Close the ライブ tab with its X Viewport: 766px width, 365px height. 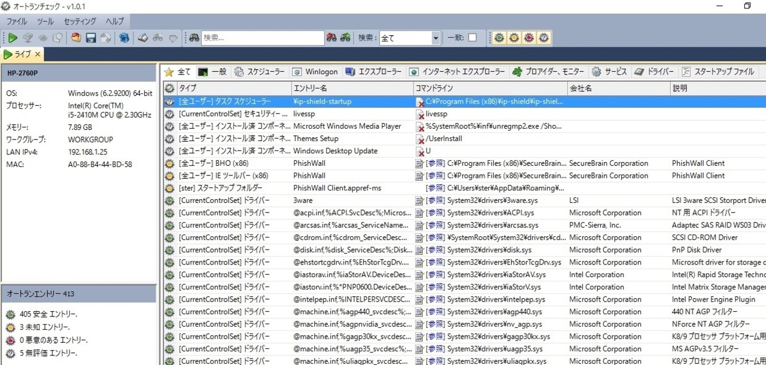(37, 54)
